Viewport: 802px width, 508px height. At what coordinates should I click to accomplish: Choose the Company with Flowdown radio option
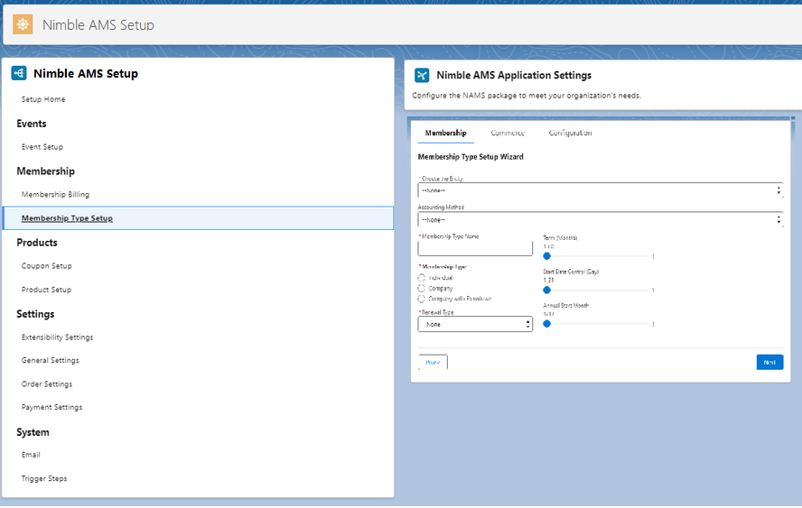422,298
